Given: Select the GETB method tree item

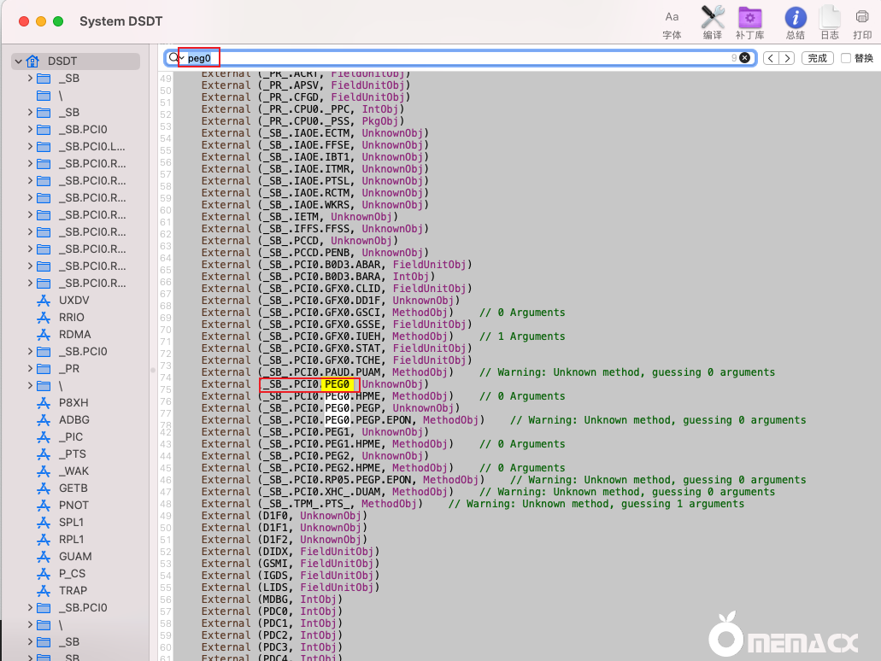Looking at the screenshot, I should pos(73,488).
